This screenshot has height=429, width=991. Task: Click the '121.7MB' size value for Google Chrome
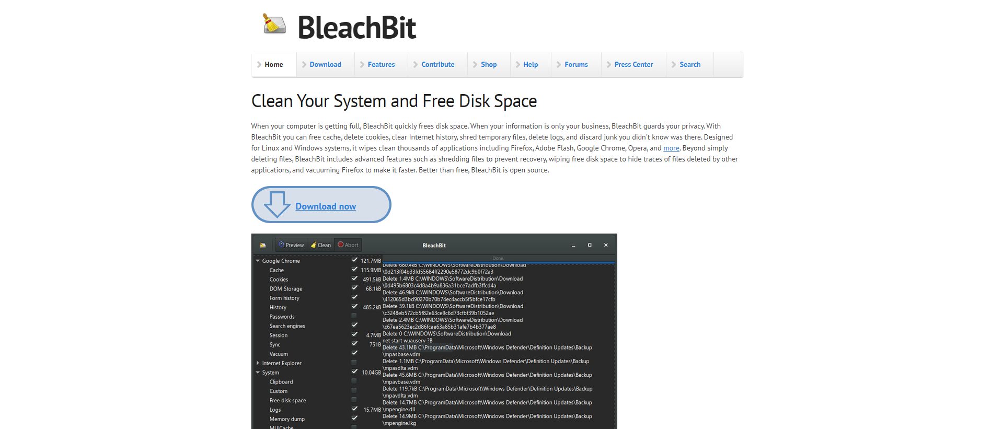coord(371,261)
